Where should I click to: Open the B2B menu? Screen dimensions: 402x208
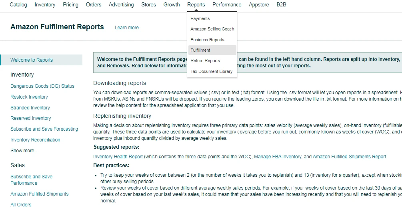pos(281,5)
